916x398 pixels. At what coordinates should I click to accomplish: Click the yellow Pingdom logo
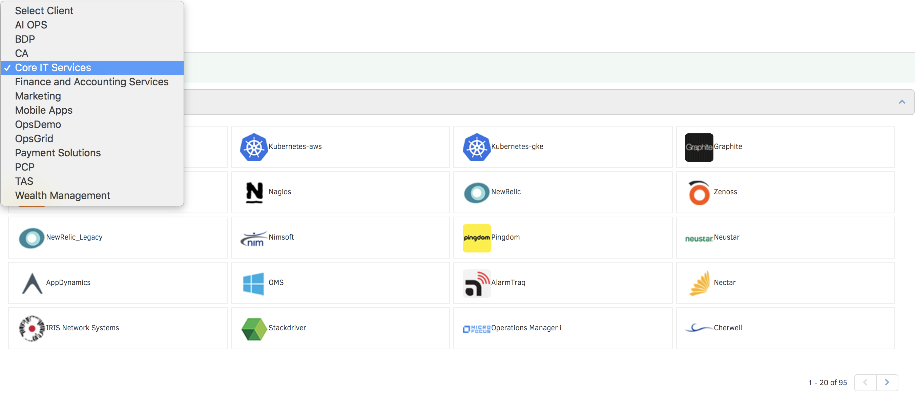(477, 238)
